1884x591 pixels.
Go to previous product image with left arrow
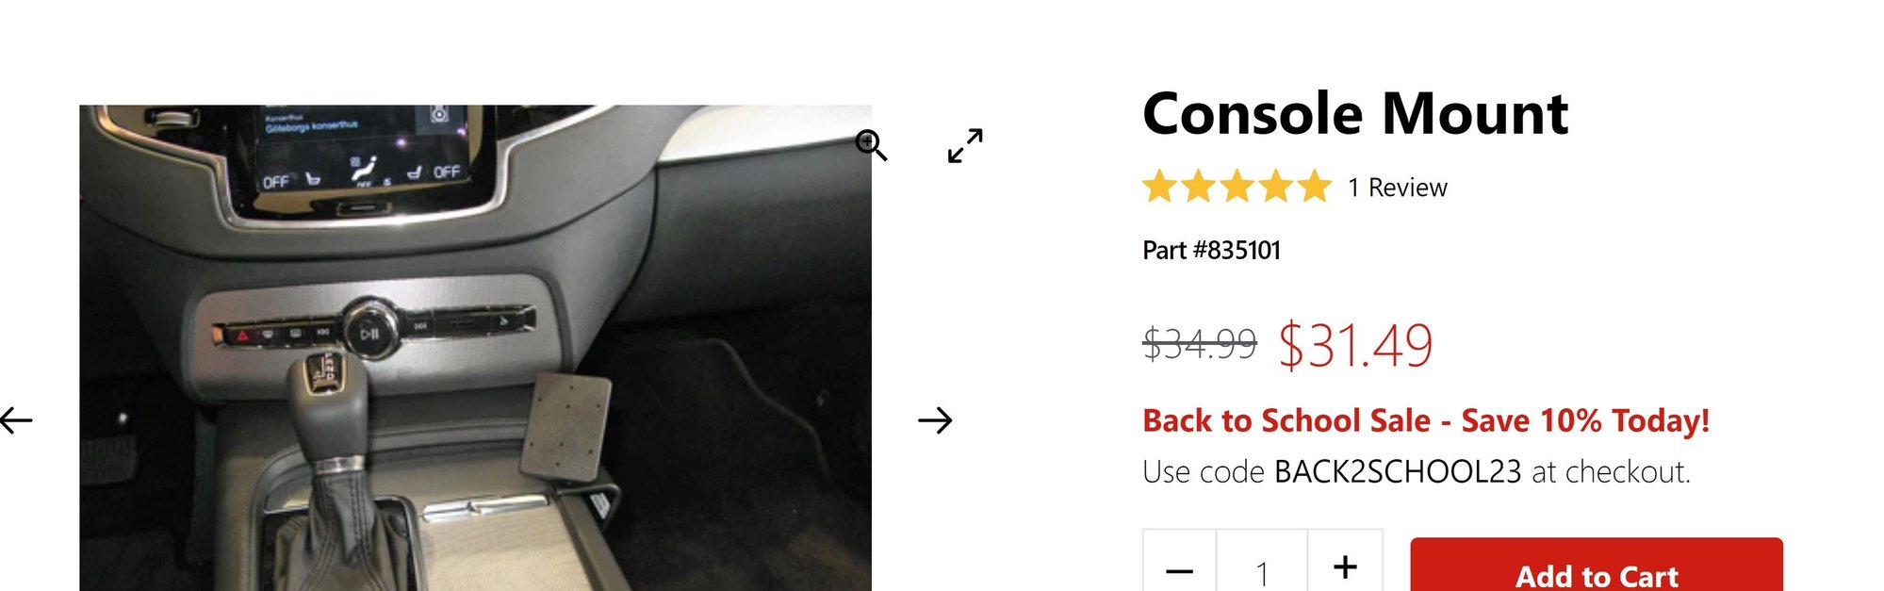(16, 419)
